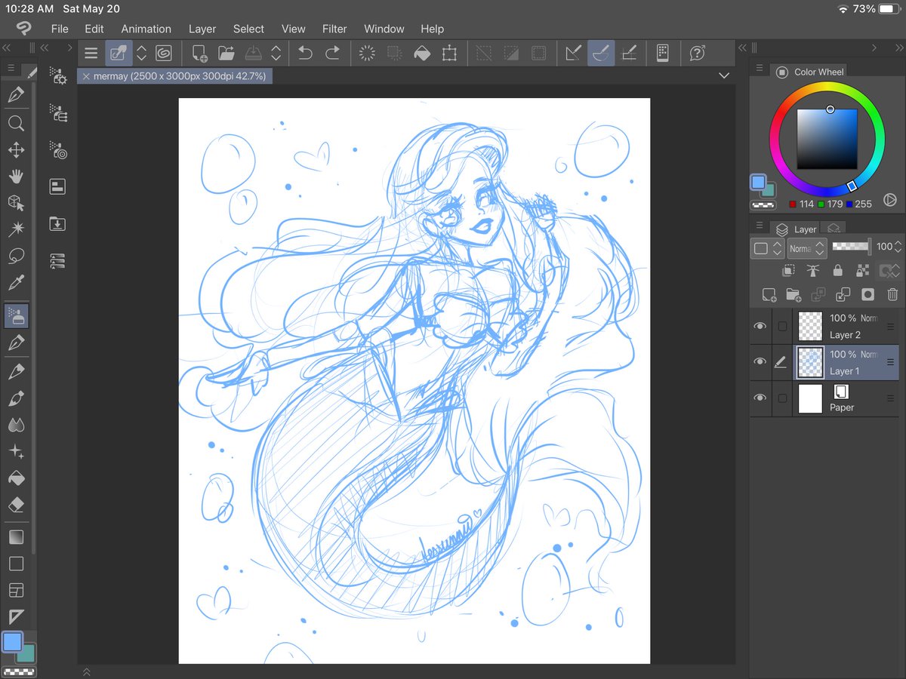Open stepper beside the selected command-bar pen icon

pyautogui.click(x=141, y=53)
